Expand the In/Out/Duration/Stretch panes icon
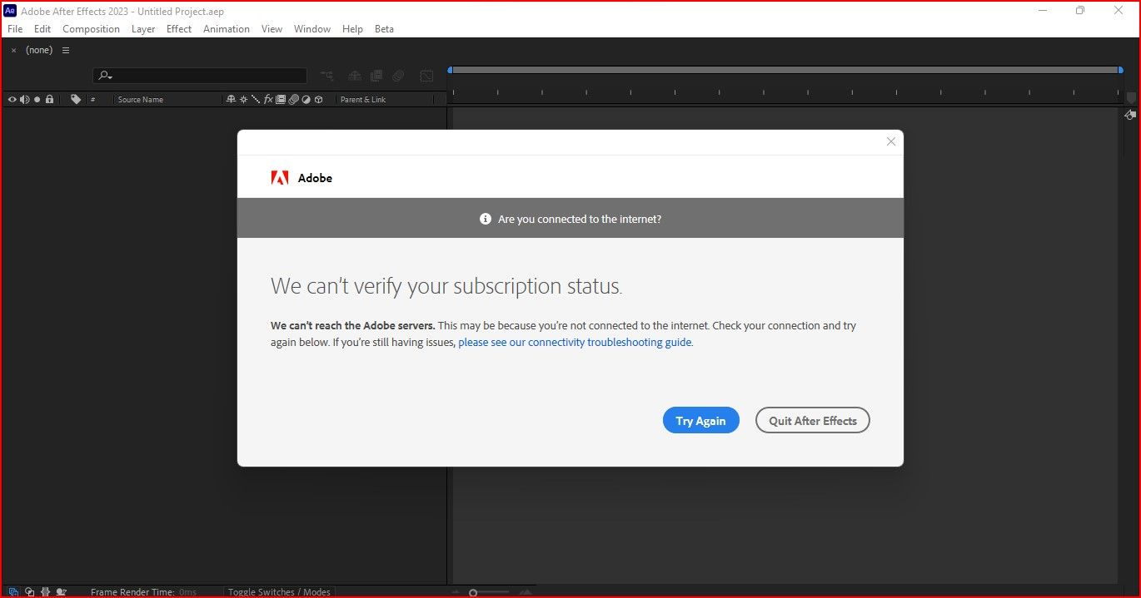 tap(45, 592)
